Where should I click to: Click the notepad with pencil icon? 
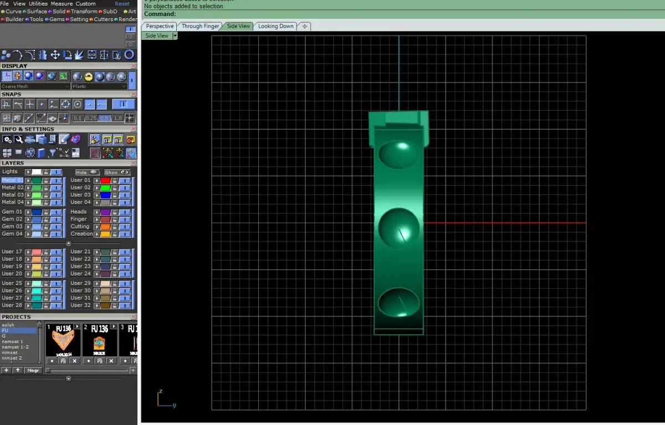point(64,139)
